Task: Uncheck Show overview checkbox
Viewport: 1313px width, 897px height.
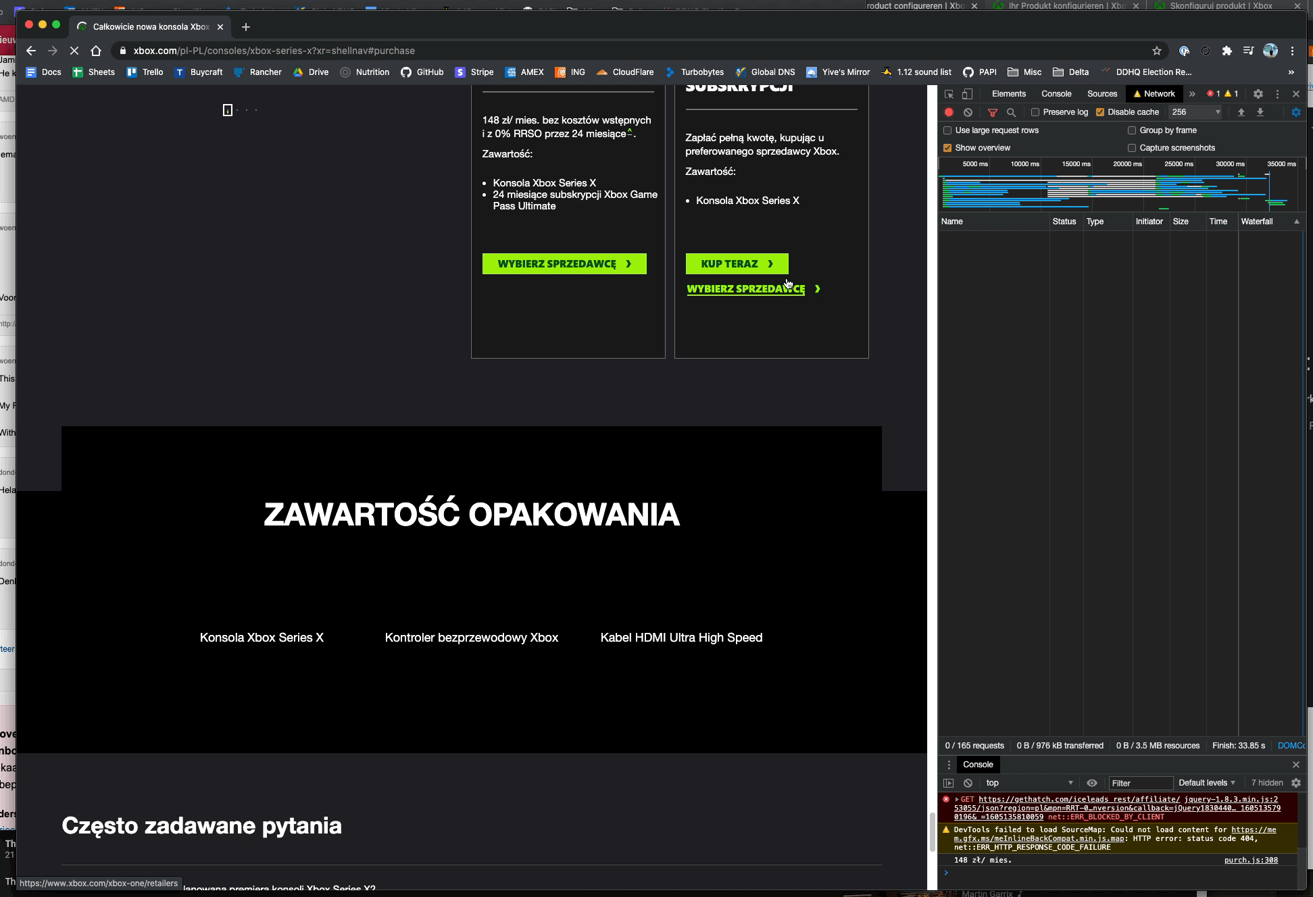Action: click(947, 148)
